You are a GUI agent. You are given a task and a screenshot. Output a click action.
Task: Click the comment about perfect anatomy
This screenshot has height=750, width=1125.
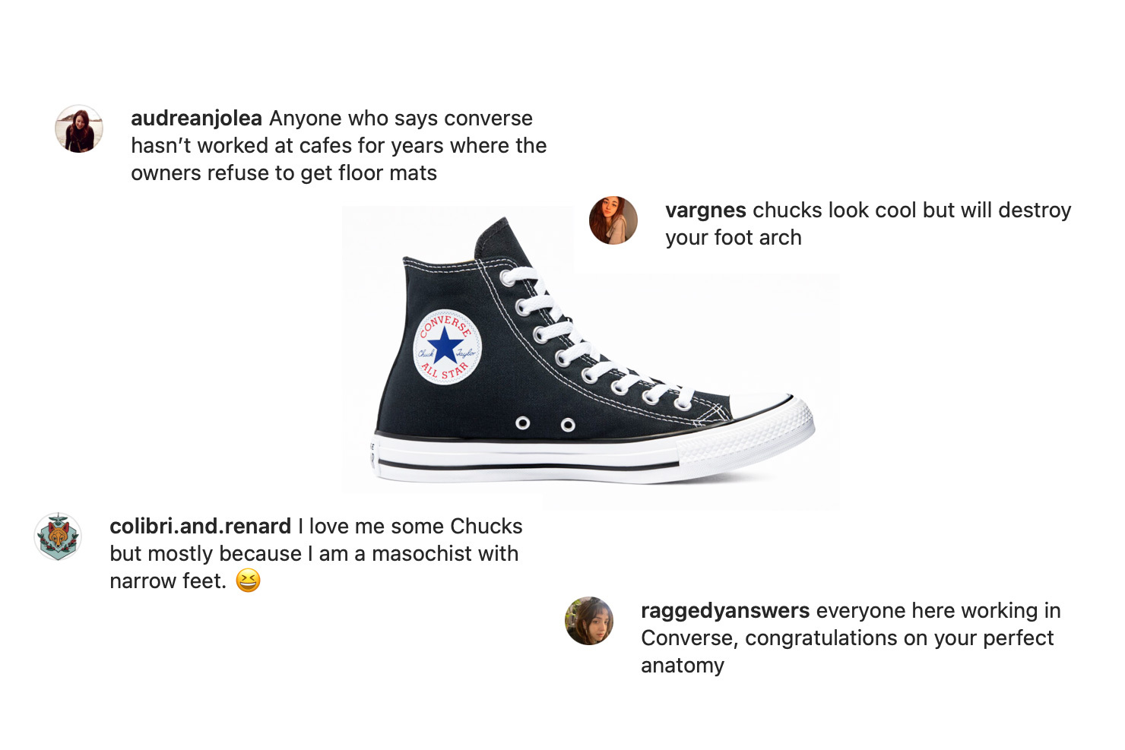coord(851,638)
